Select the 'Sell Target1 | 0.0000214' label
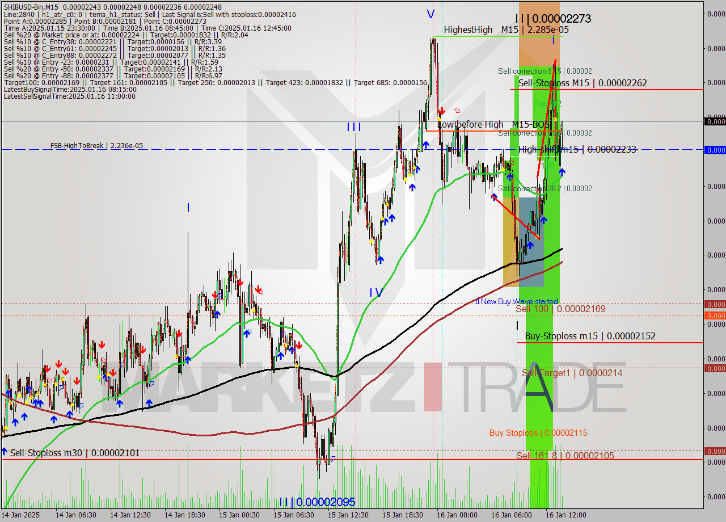The height and width of the screenshot is (522, 726). 572,373
